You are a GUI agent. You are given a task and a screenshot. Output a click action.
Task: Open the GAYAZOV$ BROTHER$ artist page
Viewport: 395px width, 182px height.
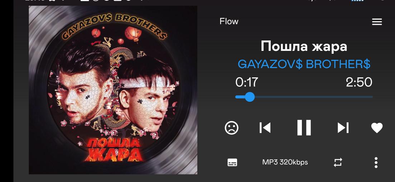point(304,64)
